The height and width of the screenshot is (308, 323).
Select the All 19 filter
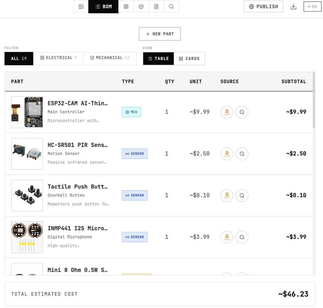pos(19,58)
